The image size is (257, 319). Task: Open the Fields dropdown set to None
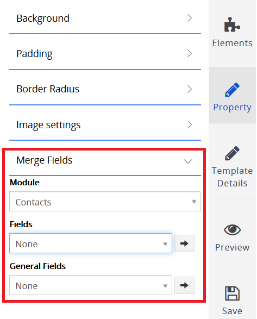[91, 243]
